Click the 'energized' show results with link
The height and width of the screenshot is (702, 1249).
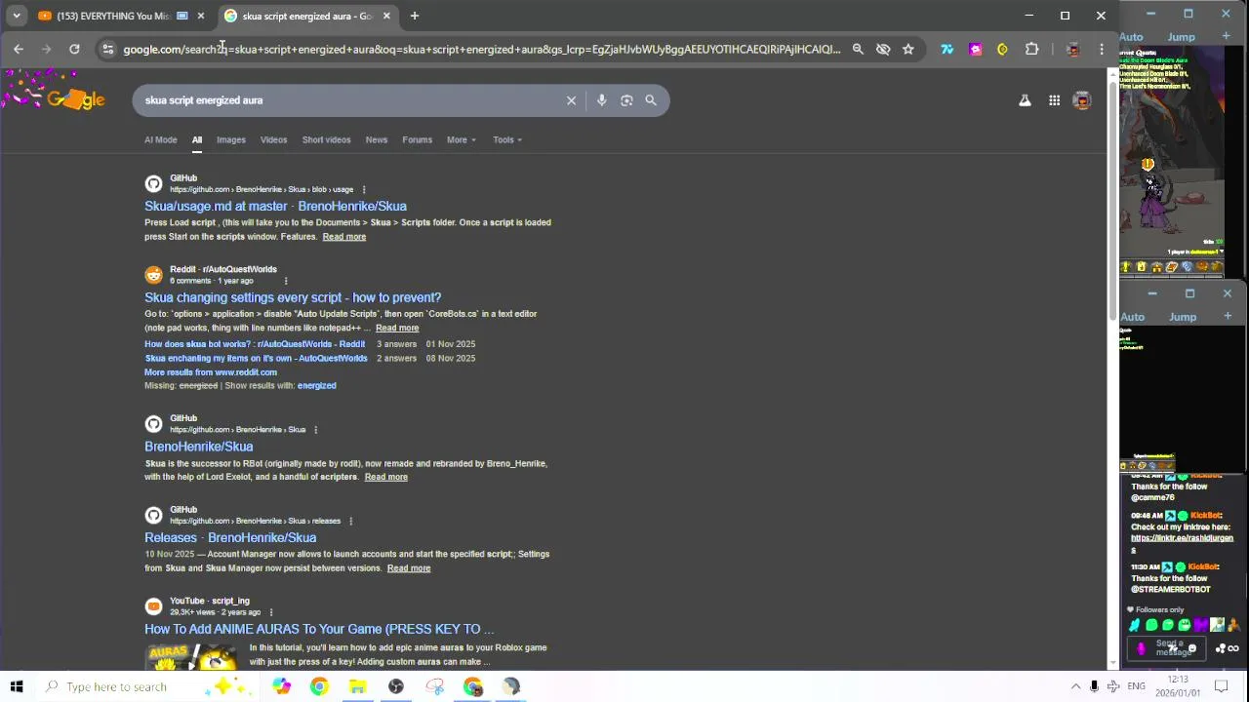pos(316,385)
